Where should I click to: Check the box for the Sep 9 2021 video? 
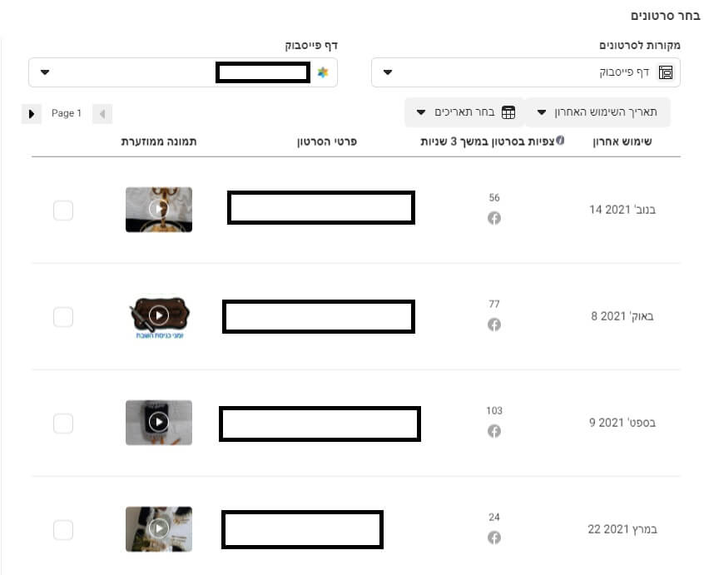coord(63,424)
